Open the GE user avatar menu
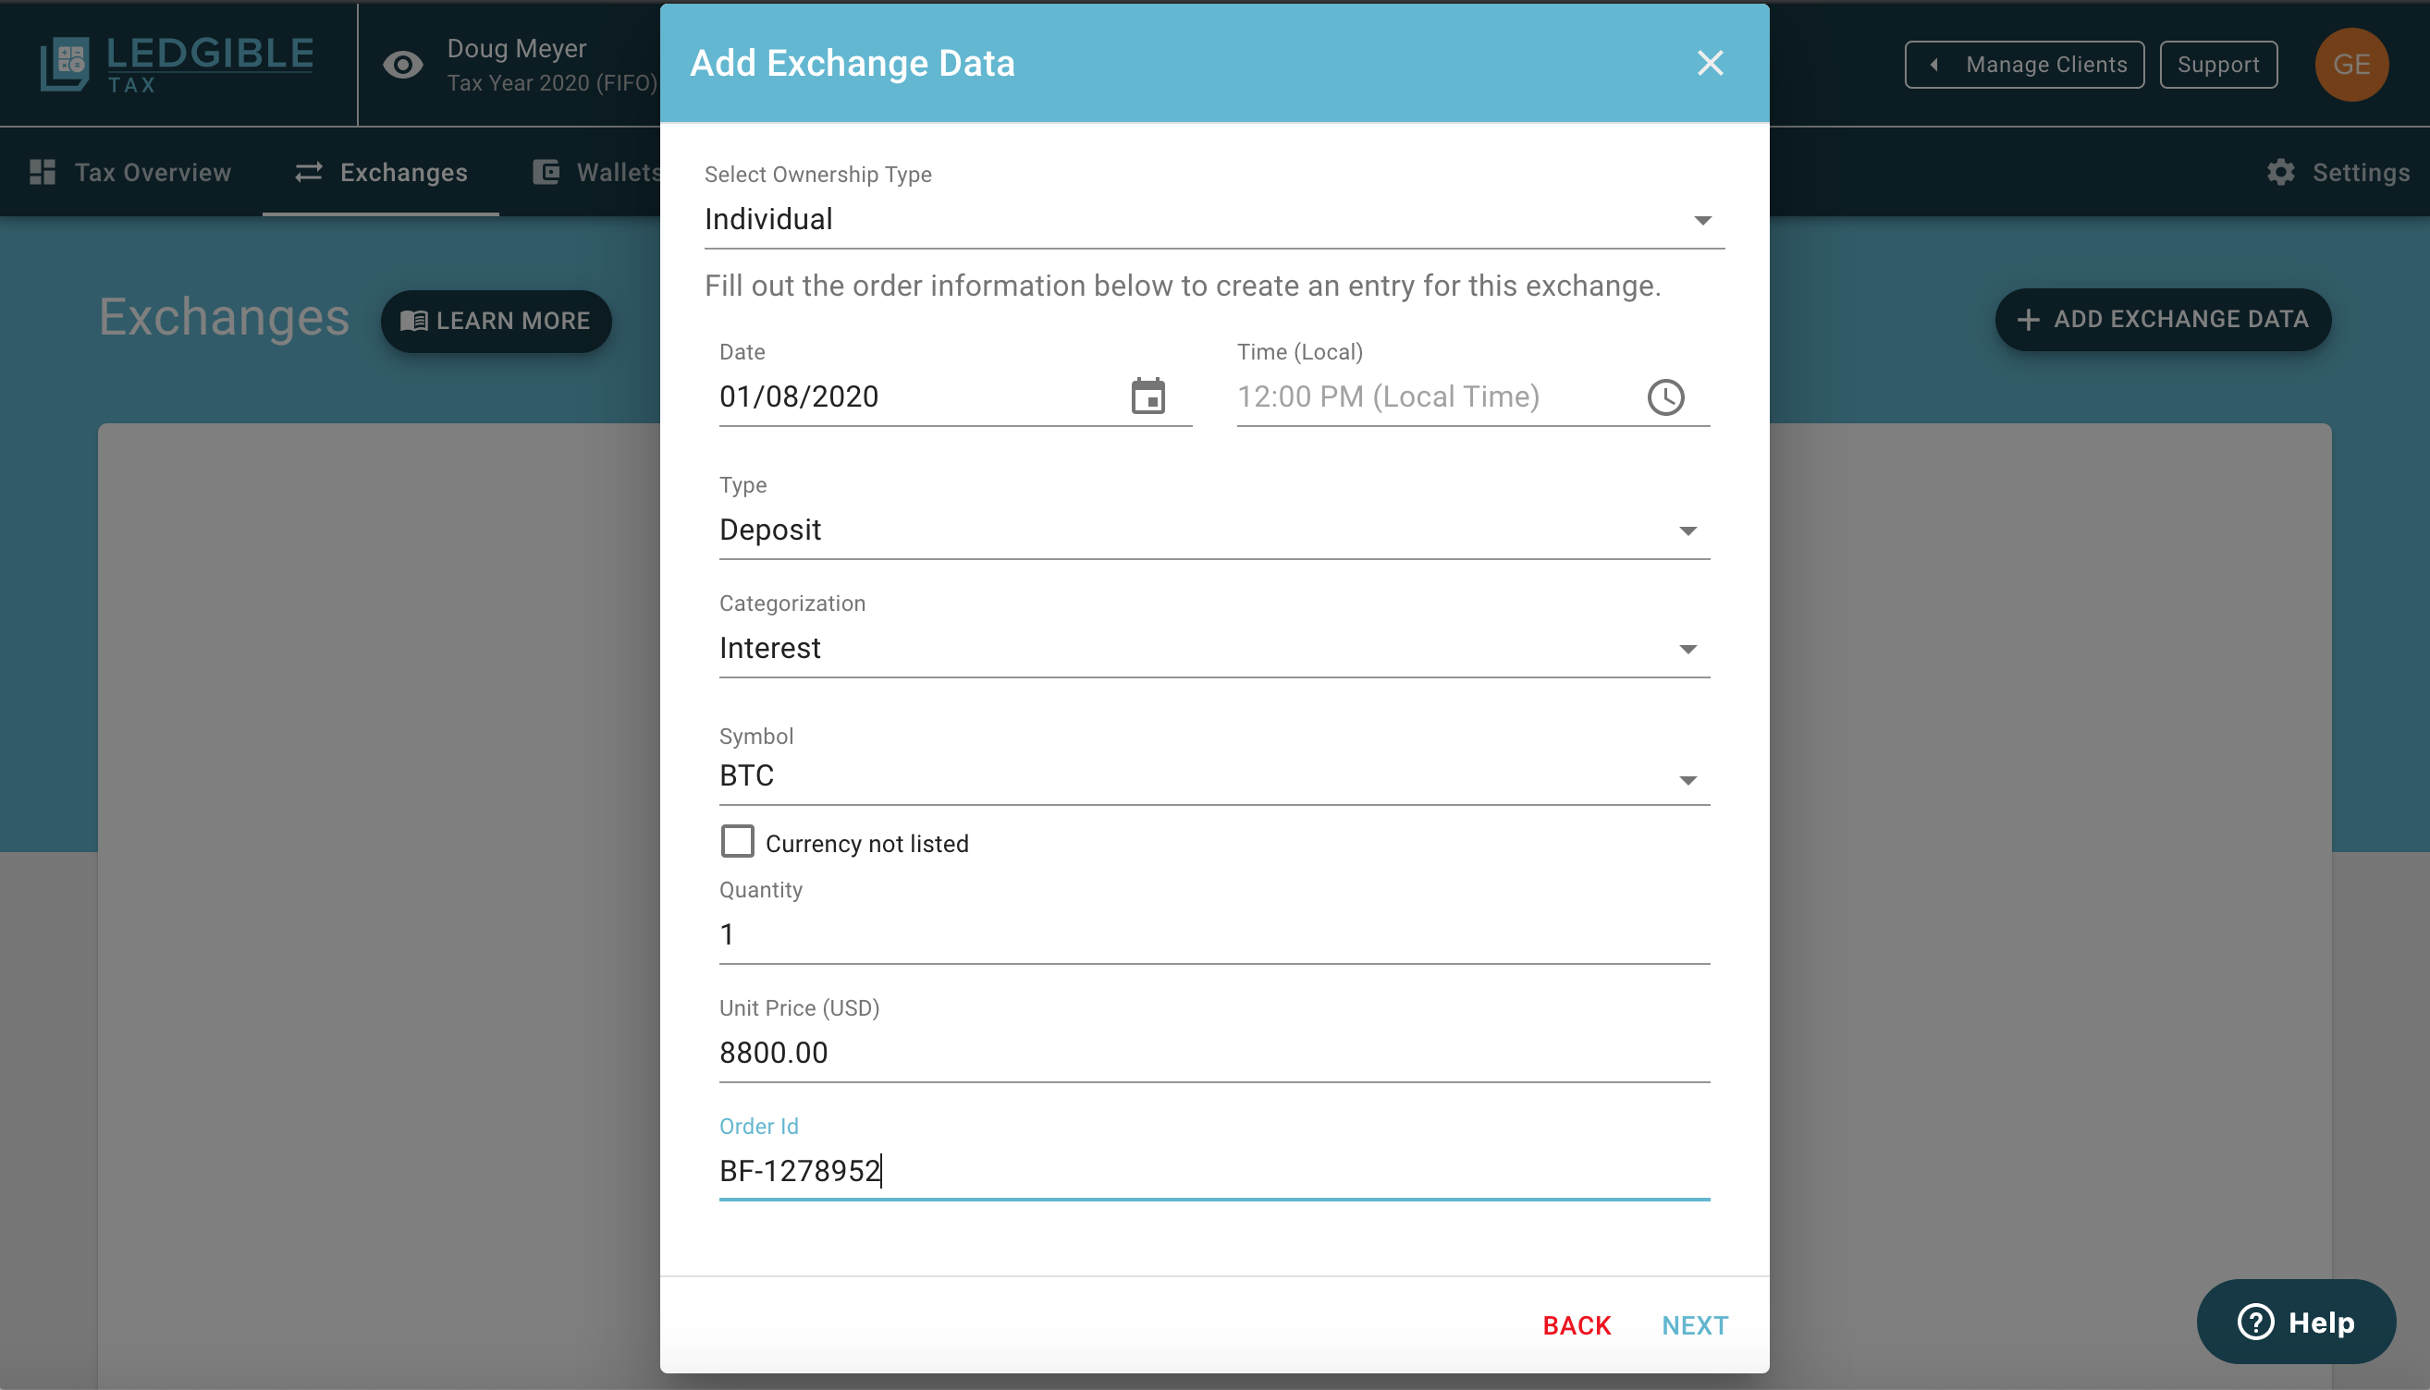Image resolution: width=2430 pixels, height=1390 pixels. coord(2350,65)
